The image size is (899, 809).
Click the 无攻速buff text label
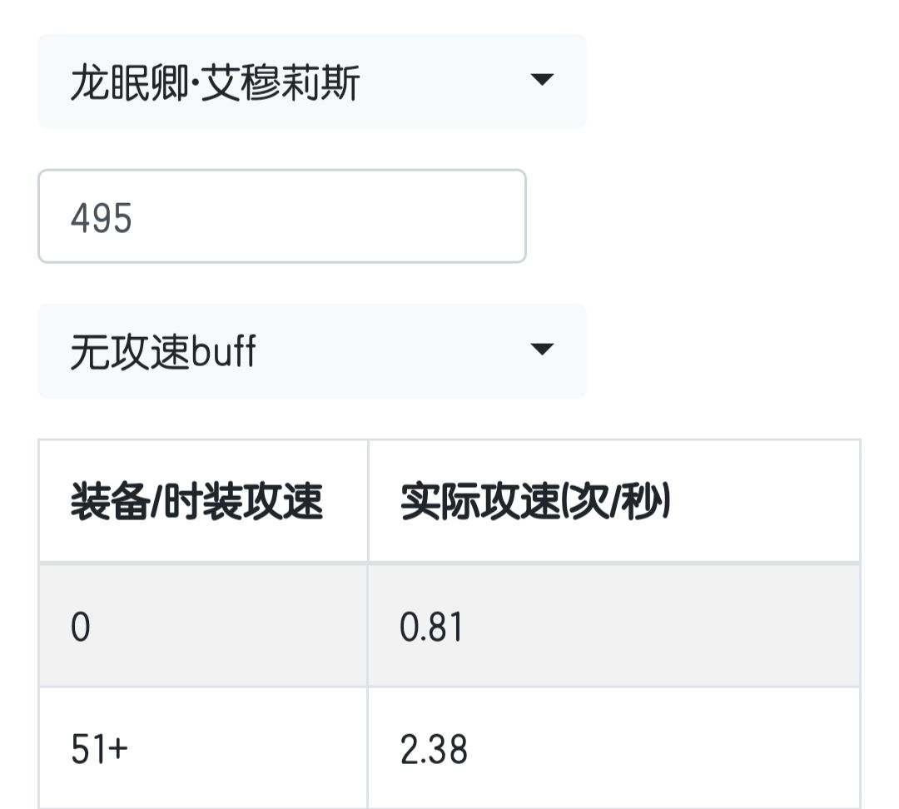(163, 353)
